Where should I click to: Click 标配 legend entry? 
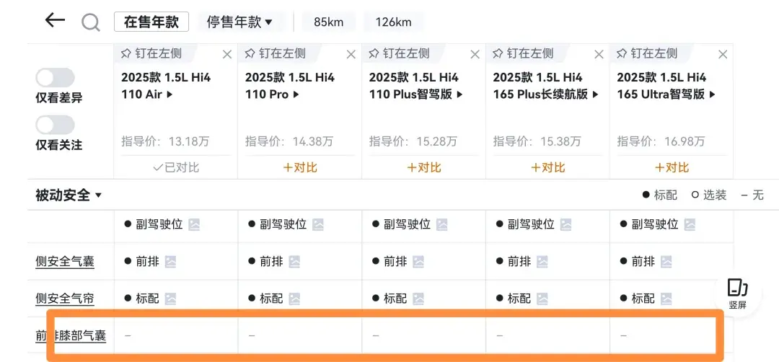660,195
